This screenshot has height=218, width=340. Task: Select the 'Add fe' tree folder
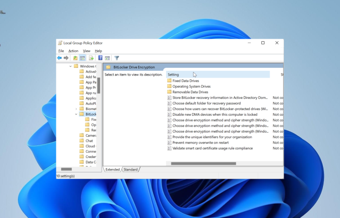coord(88,77)
